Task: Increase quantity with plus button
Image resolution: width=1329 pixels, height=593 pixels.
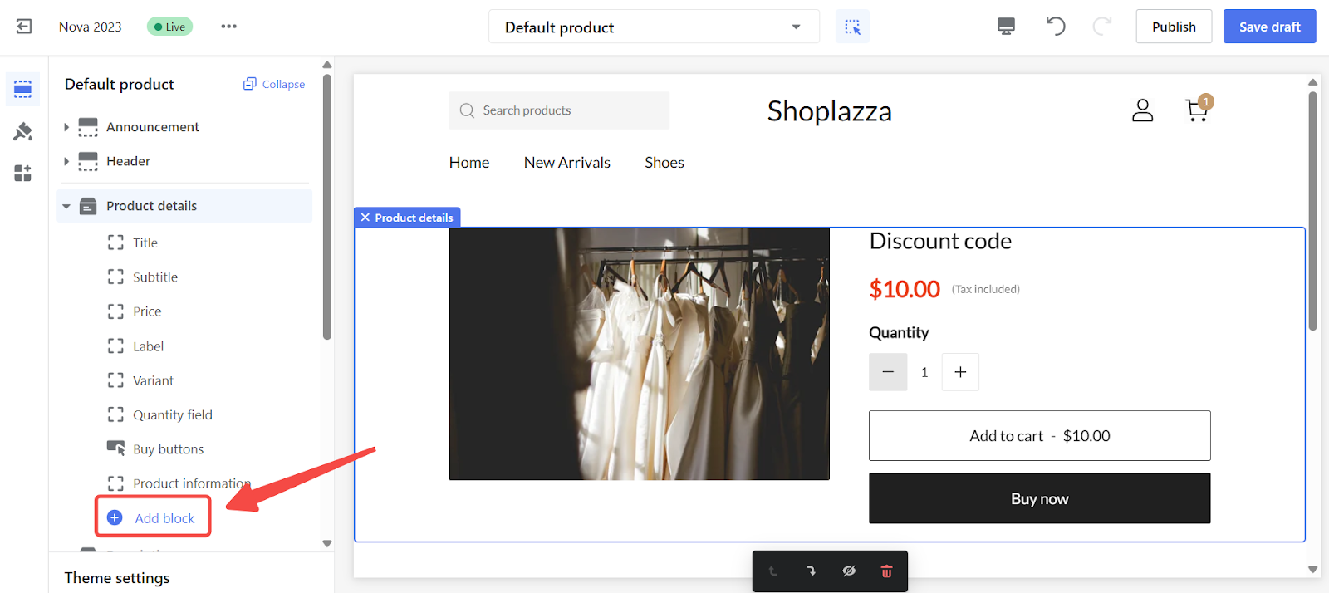Action: pos(960,372)
